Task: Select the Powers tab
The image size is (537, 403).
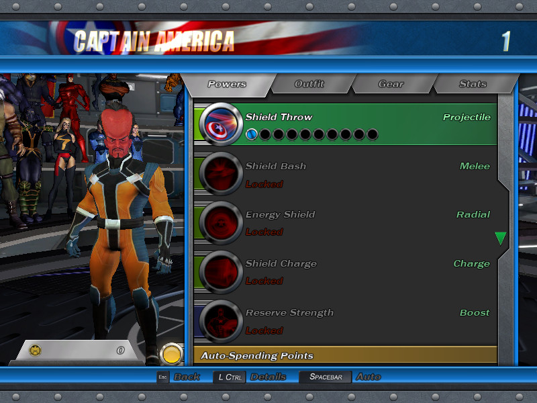Action: point(227,84)
